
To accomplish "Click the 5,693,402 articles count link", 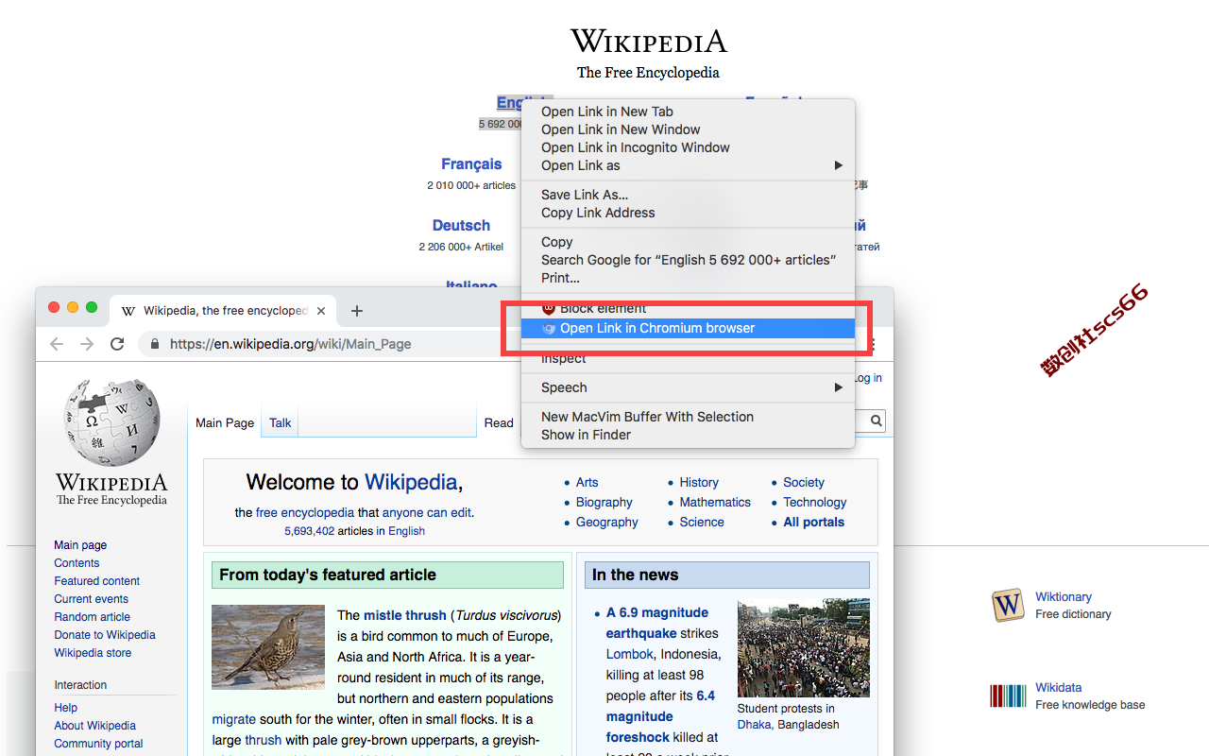I will point(309,531).
